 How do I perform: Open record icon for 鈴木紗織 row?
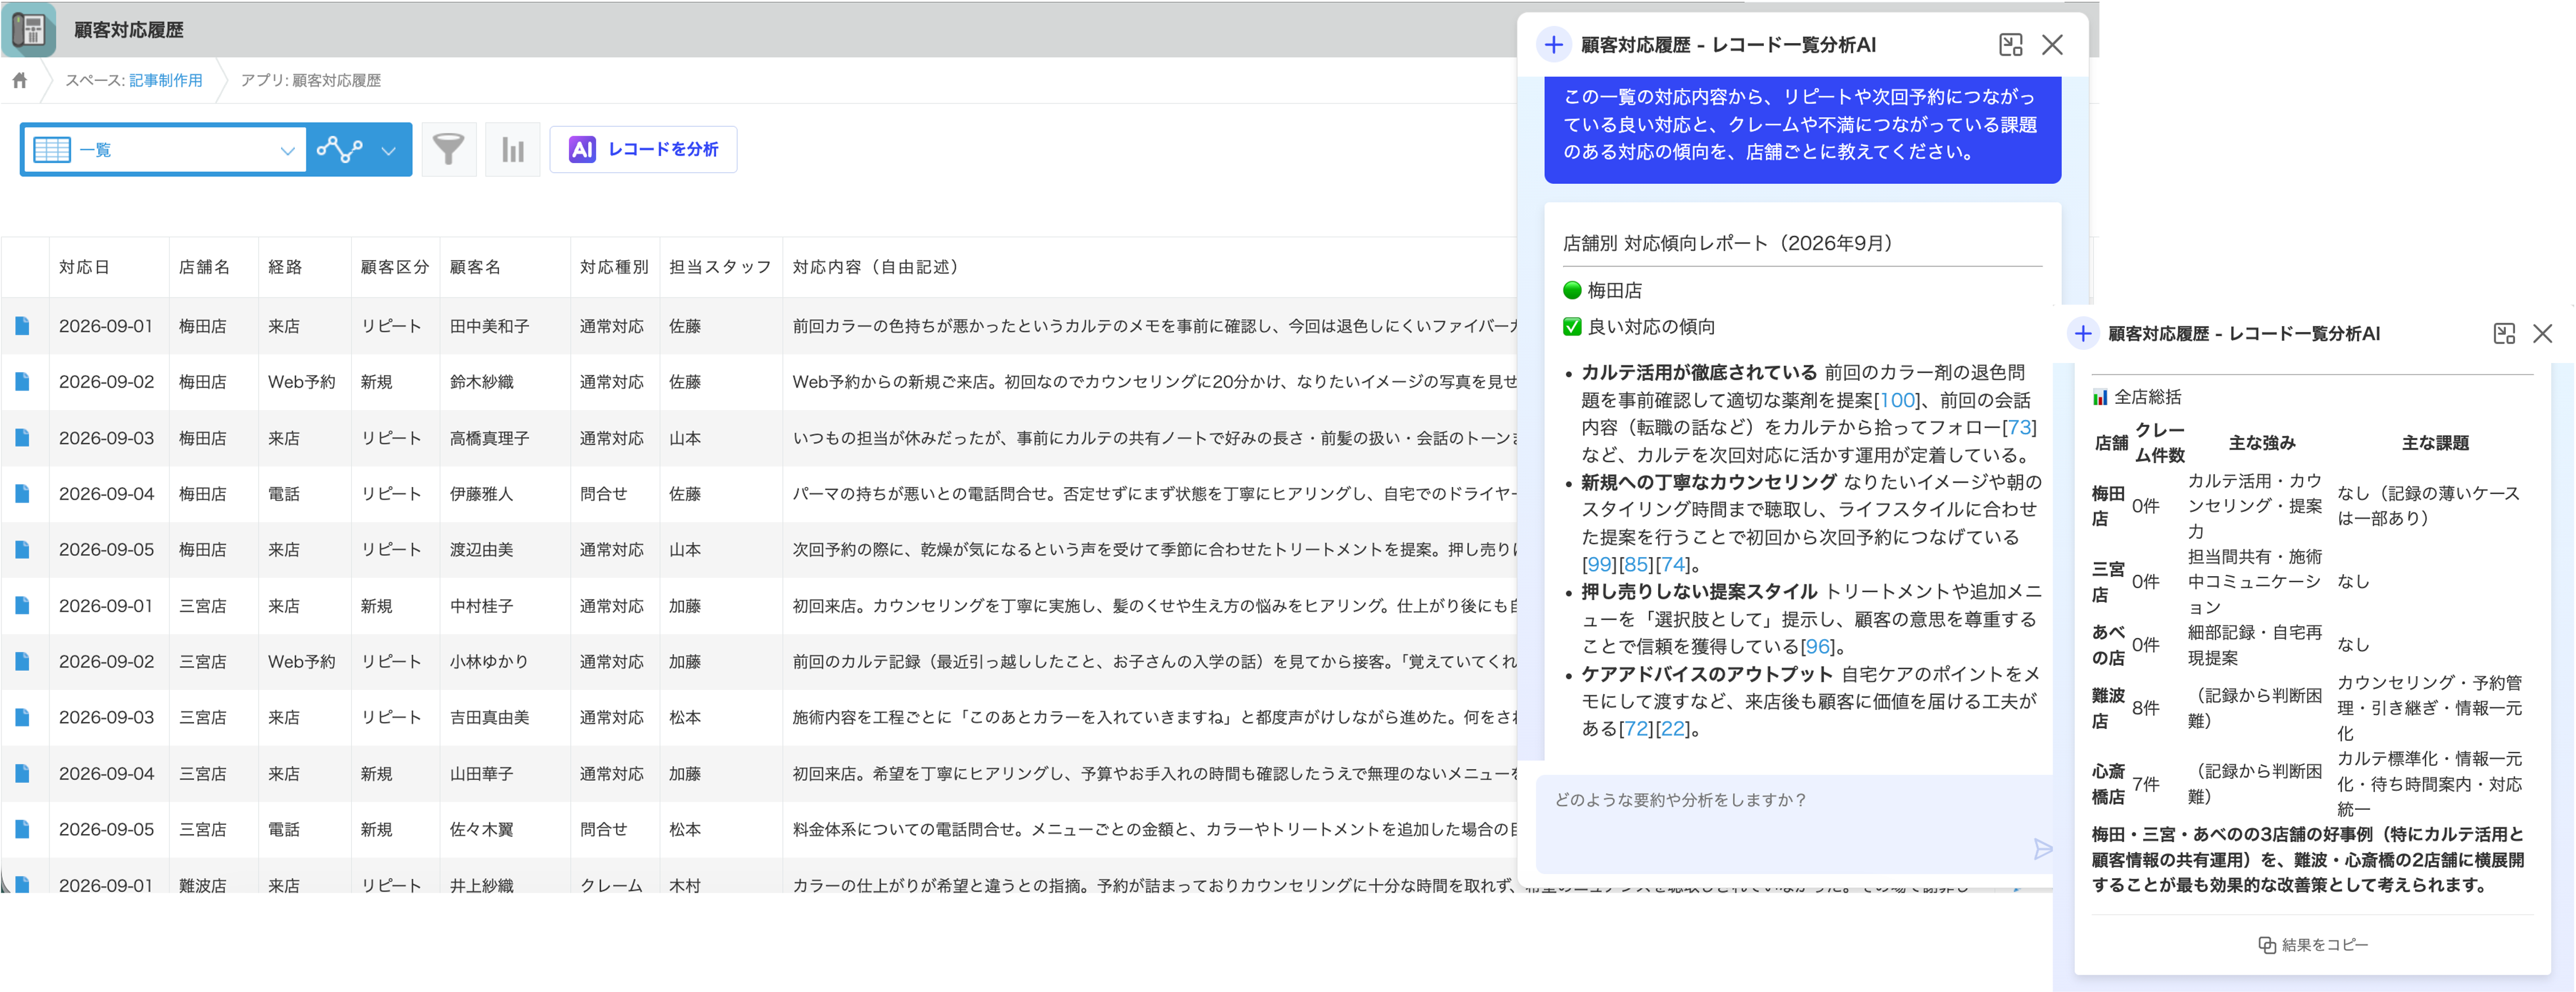click(22, 381)
